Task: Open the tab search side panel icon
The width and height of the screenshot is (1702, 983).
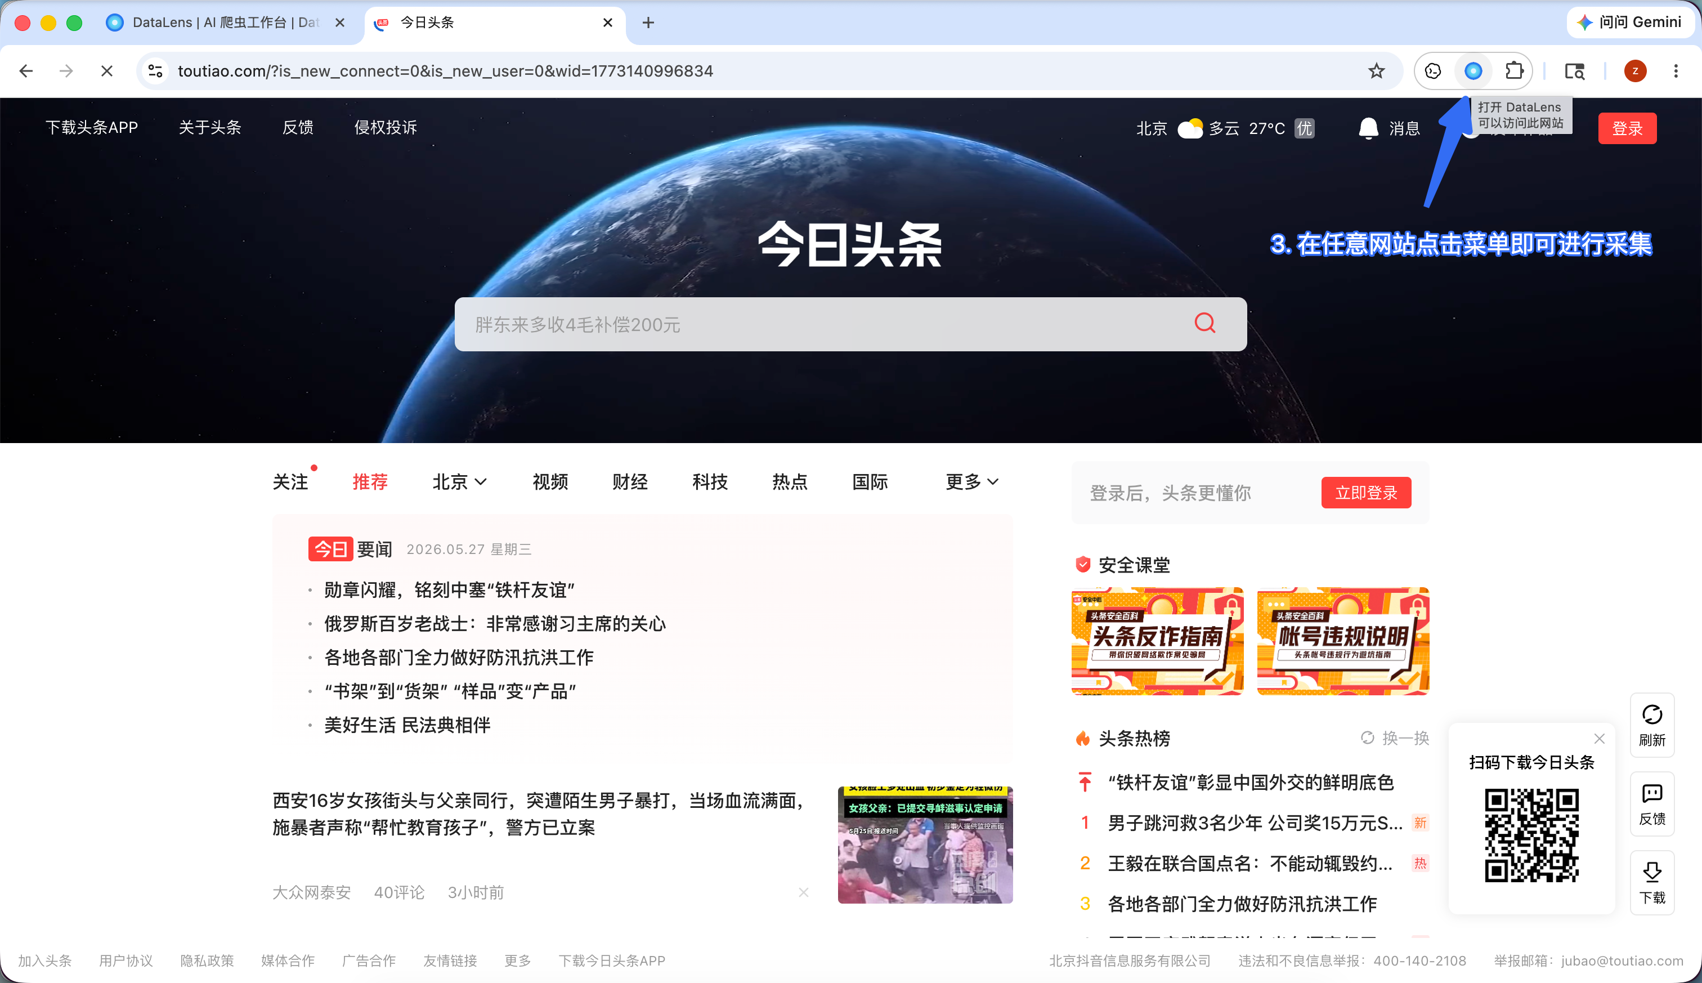Action: (1574, 71)
